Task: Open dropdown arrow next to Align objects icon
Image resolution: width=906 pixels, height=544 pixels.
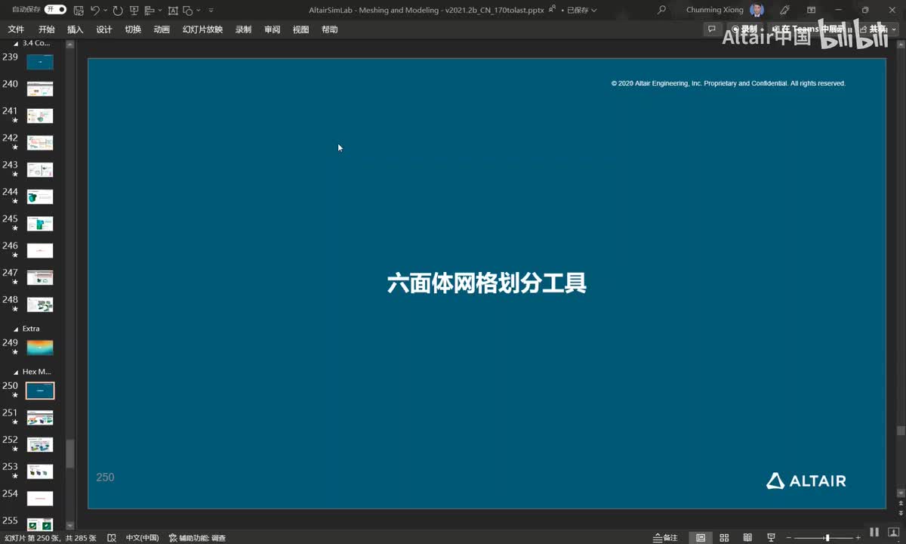Action: coord(160,11)
